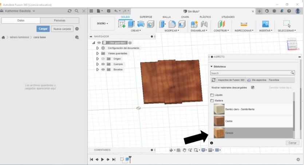Viewport: 304px width, 165px height.
Task: Select the Extrude tool
Action: pyautogui.click(x=131, y=24)
